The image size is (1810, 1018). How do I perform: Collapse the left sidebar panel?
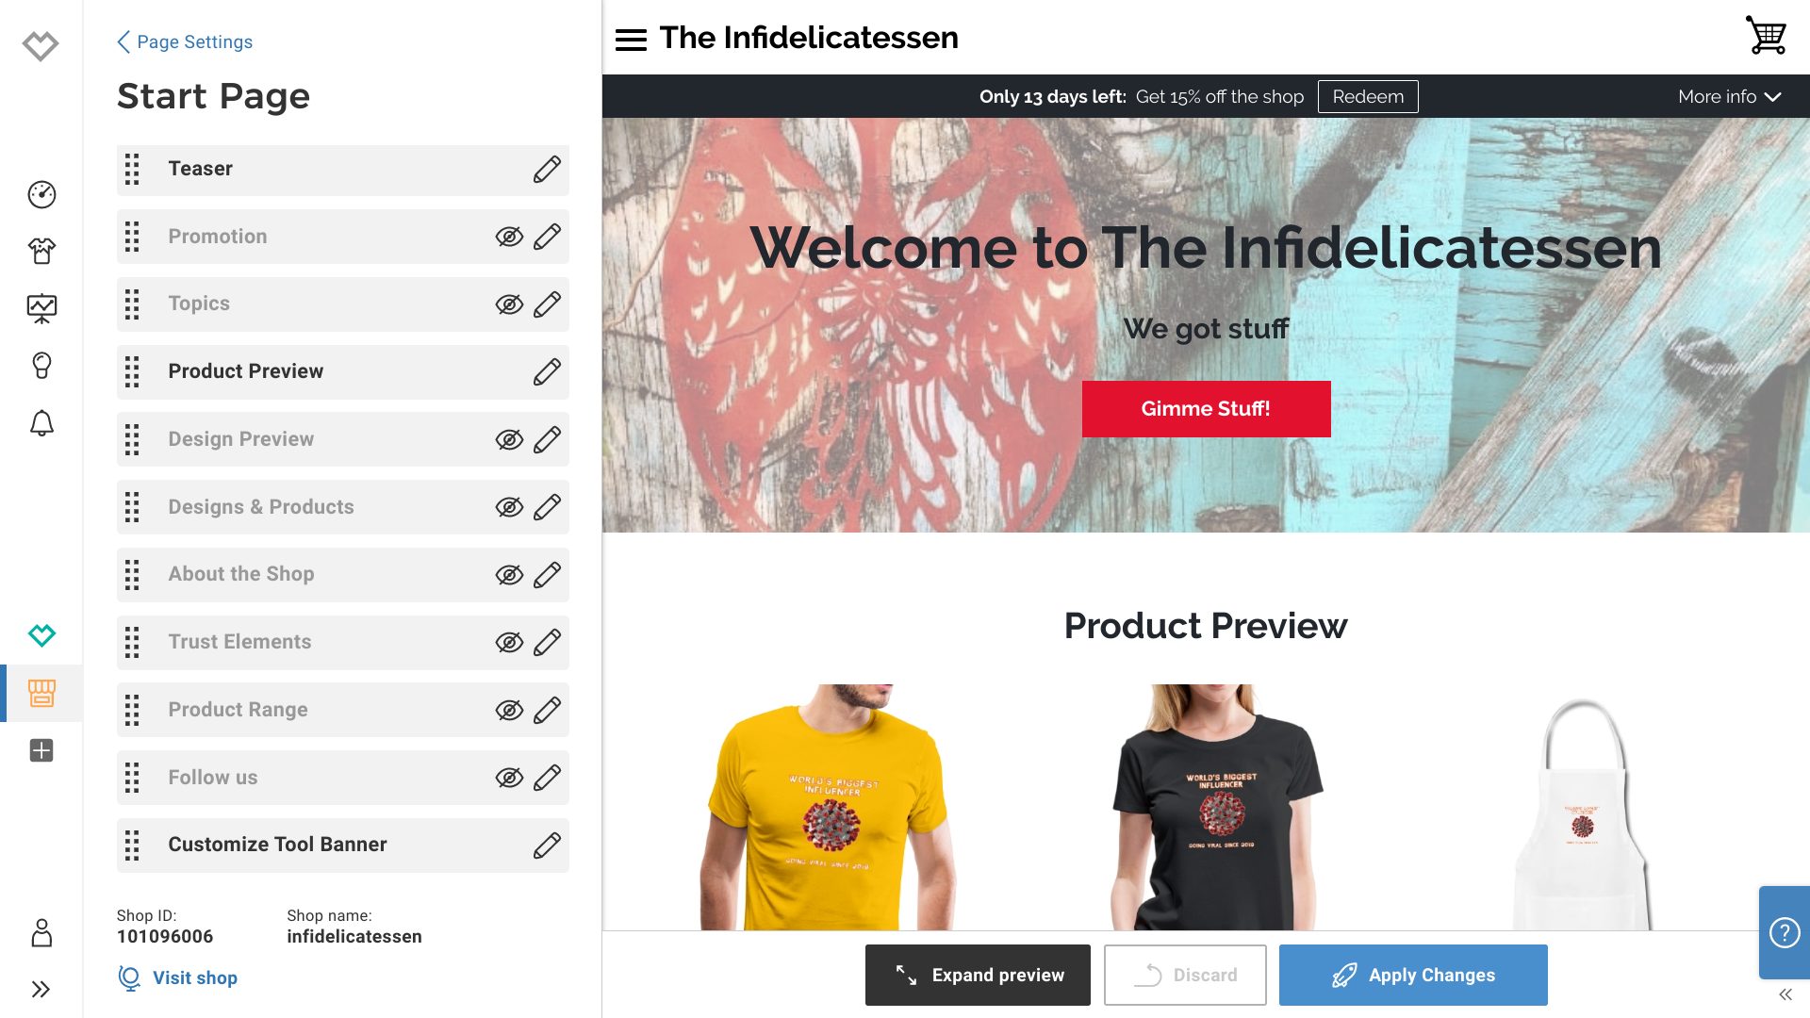pos(42,990)
